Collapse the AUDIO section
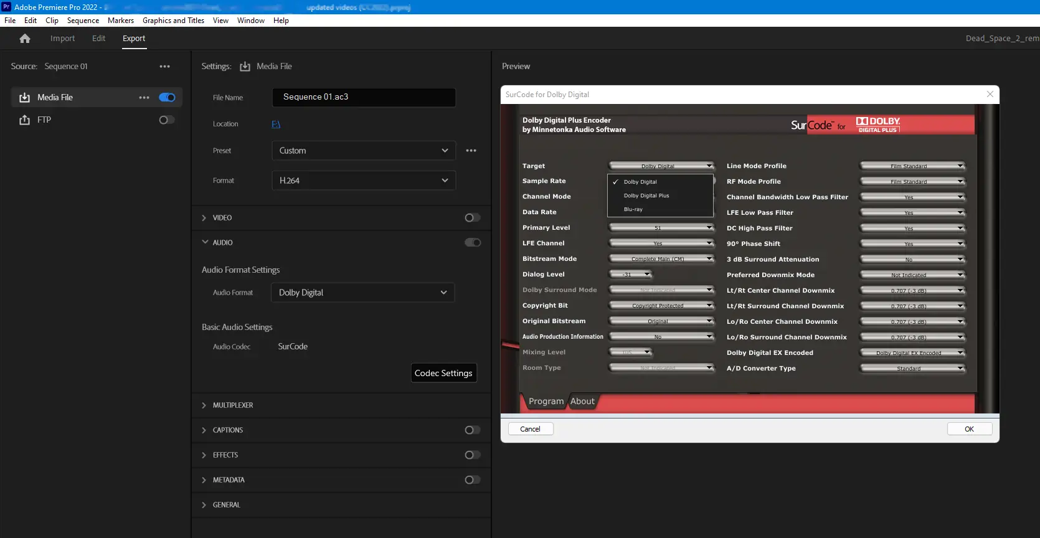Image resolution: width=1040 pixels, height=538 pixels. click(205, 242)
